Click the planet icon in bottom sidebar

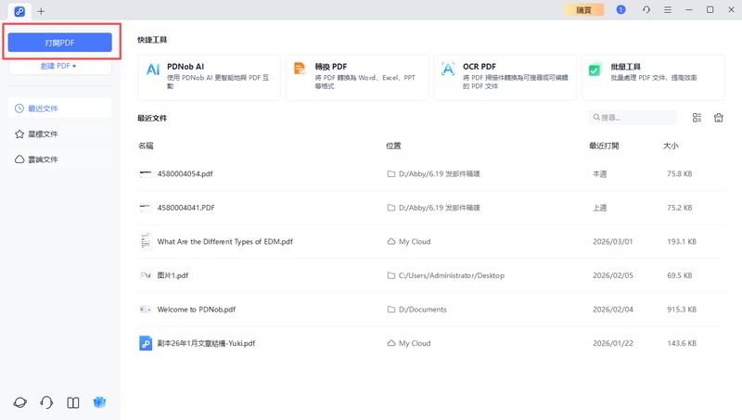(19, 402)
